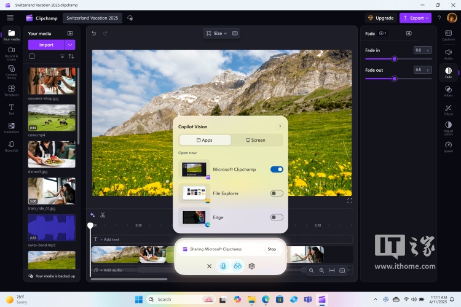Open Speed panel on right sidebar
Viewport: 461px width, 307px height.
click(448, 147)
